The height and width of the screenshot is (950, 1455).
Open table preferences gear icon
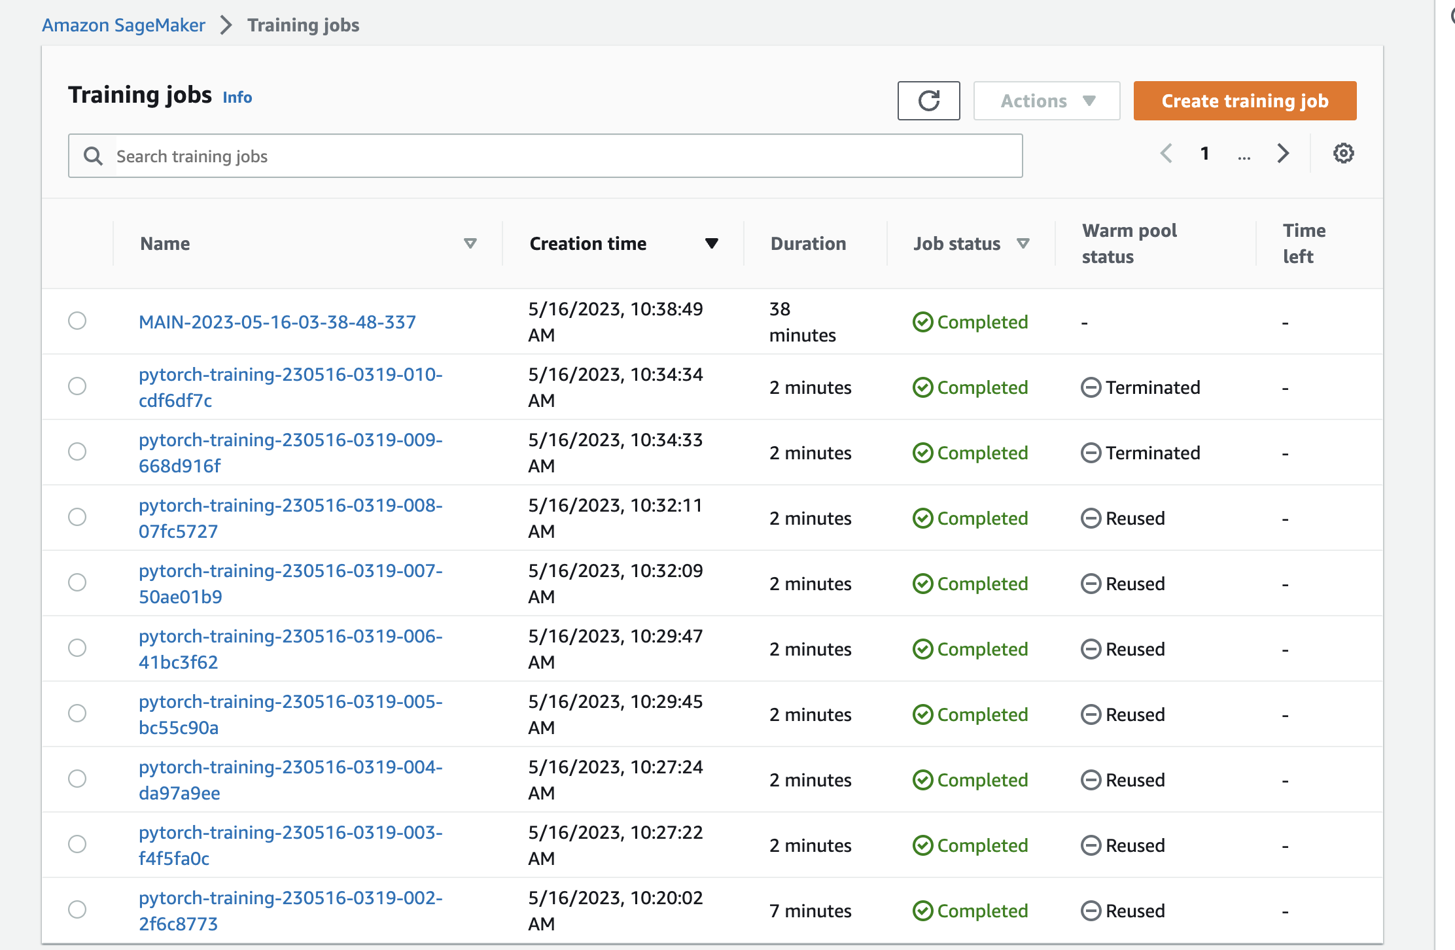click(x=1343, y=154)
